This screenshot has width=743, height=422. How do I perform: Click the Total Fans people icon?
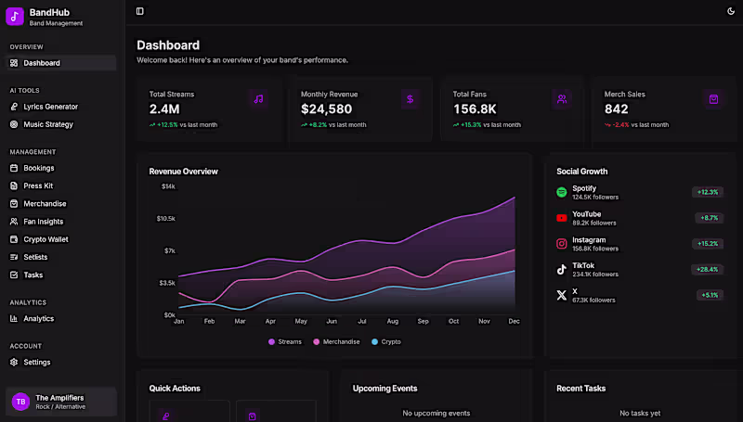pyautogui.click(x=562, y=99)
